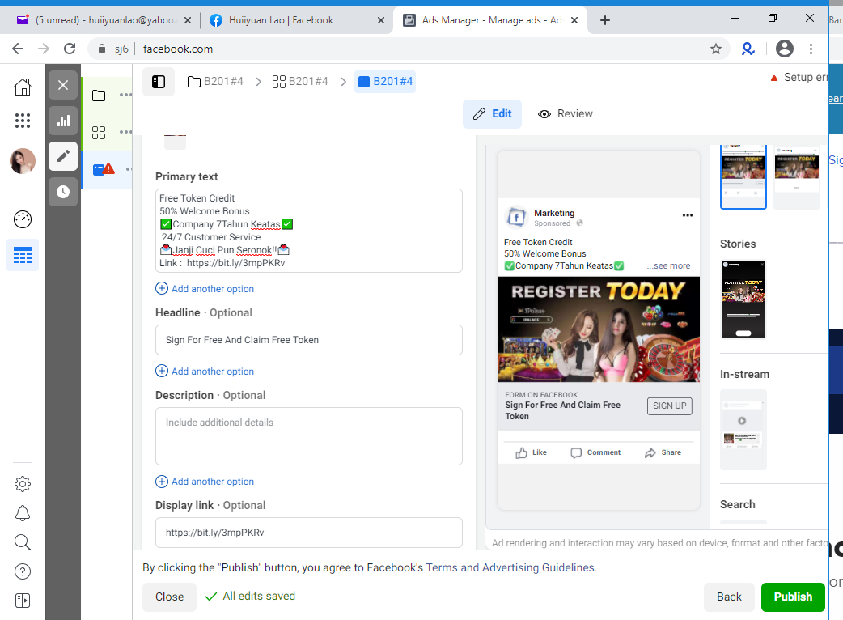843x620 pixels.
Task: Open the all tools grid icon
Action: [23, 121]
